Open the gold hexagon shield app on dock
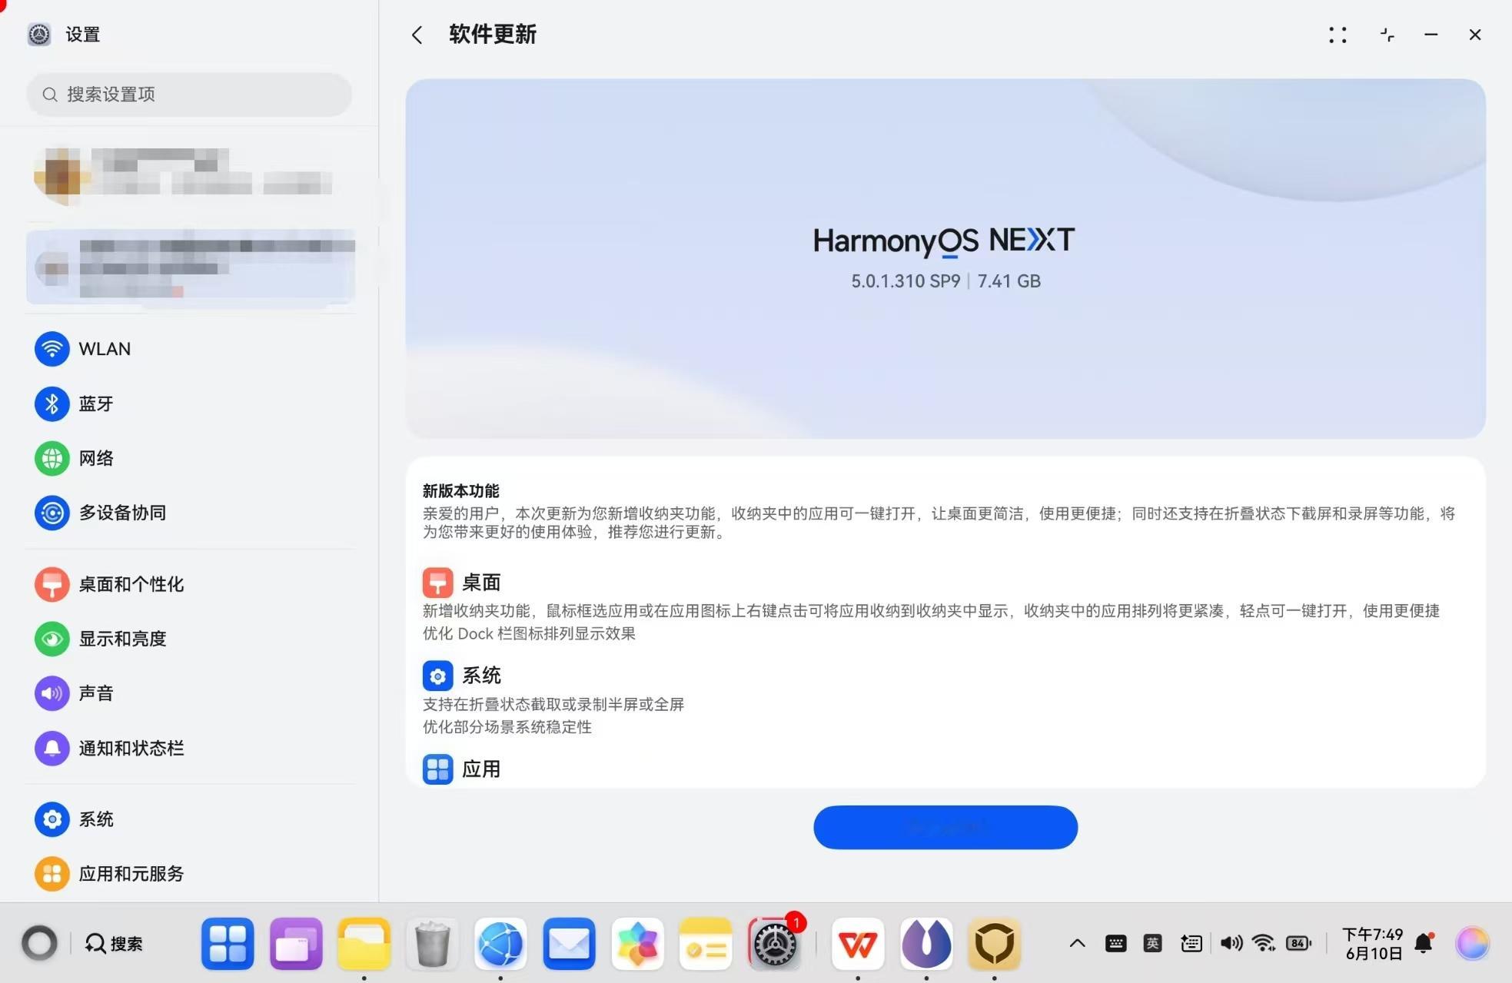 coord(995,943)
